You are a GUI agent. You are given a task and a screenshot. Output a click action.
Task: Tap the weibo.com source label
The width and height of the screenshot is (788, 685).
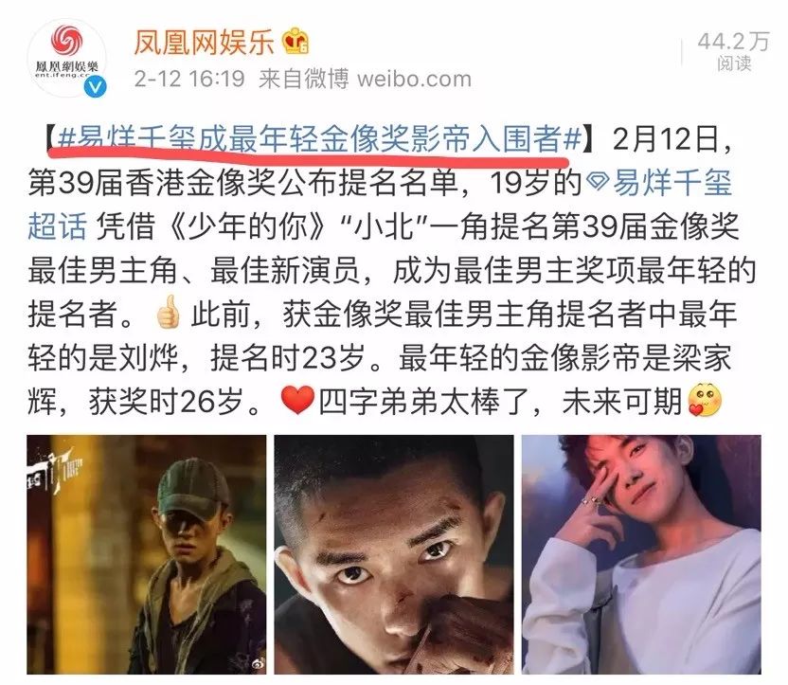coord(414,79)
